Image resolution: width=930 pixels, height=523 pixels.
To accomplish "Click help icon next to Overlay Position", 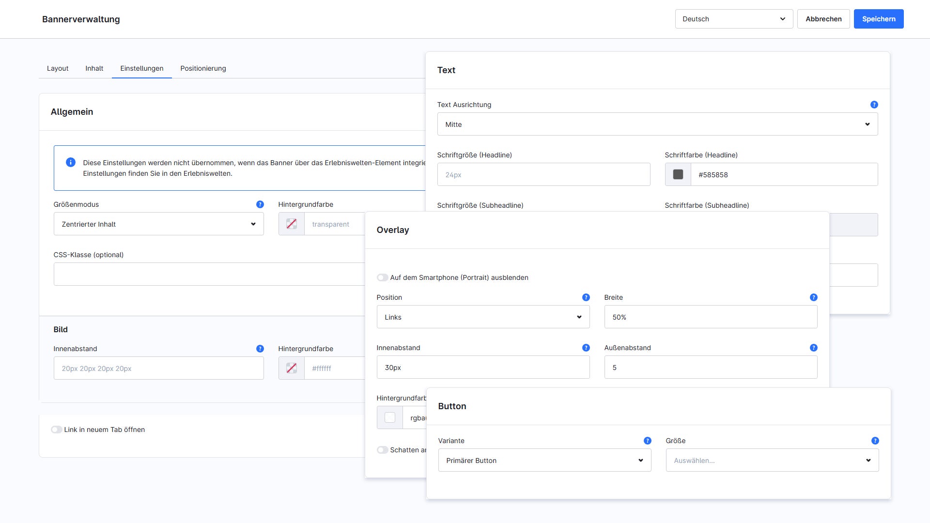I will [586, 297].
